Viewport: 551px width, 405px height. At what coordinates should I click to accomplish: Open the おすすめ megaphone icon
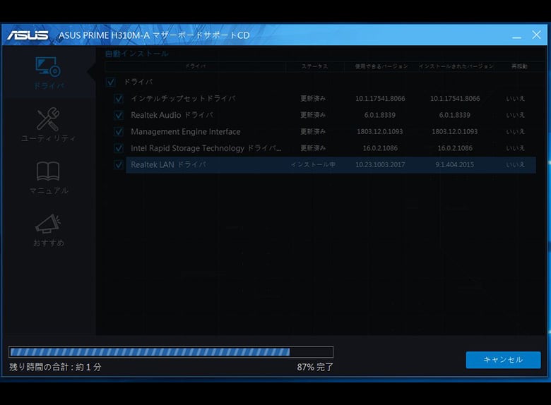[x=48, y=224]
